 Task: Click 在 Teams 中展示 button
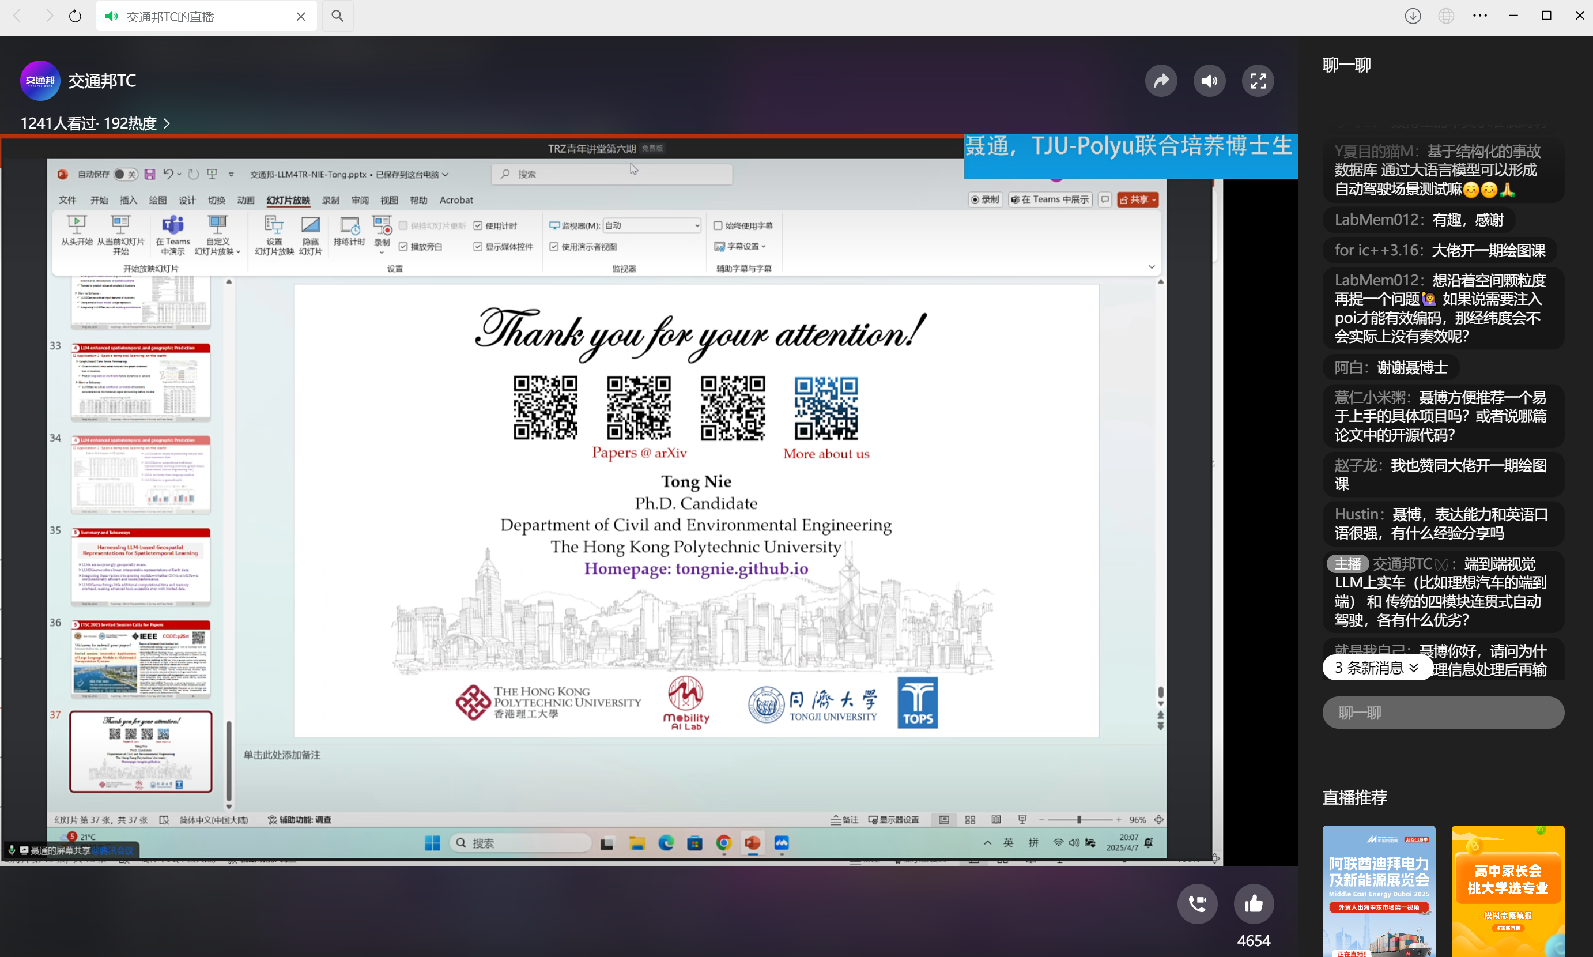point(1050,200)
